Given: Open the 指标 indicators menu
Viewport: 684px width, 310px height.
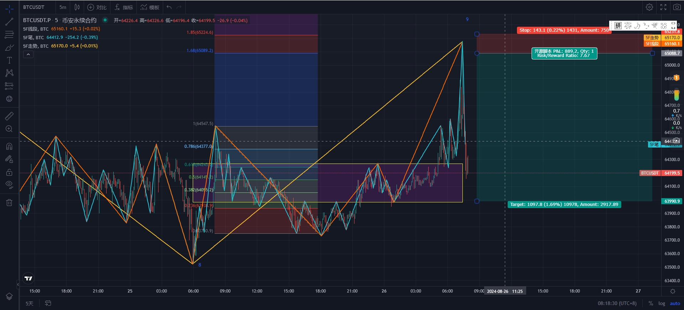Looking at the screenshot, I should 124,7.
